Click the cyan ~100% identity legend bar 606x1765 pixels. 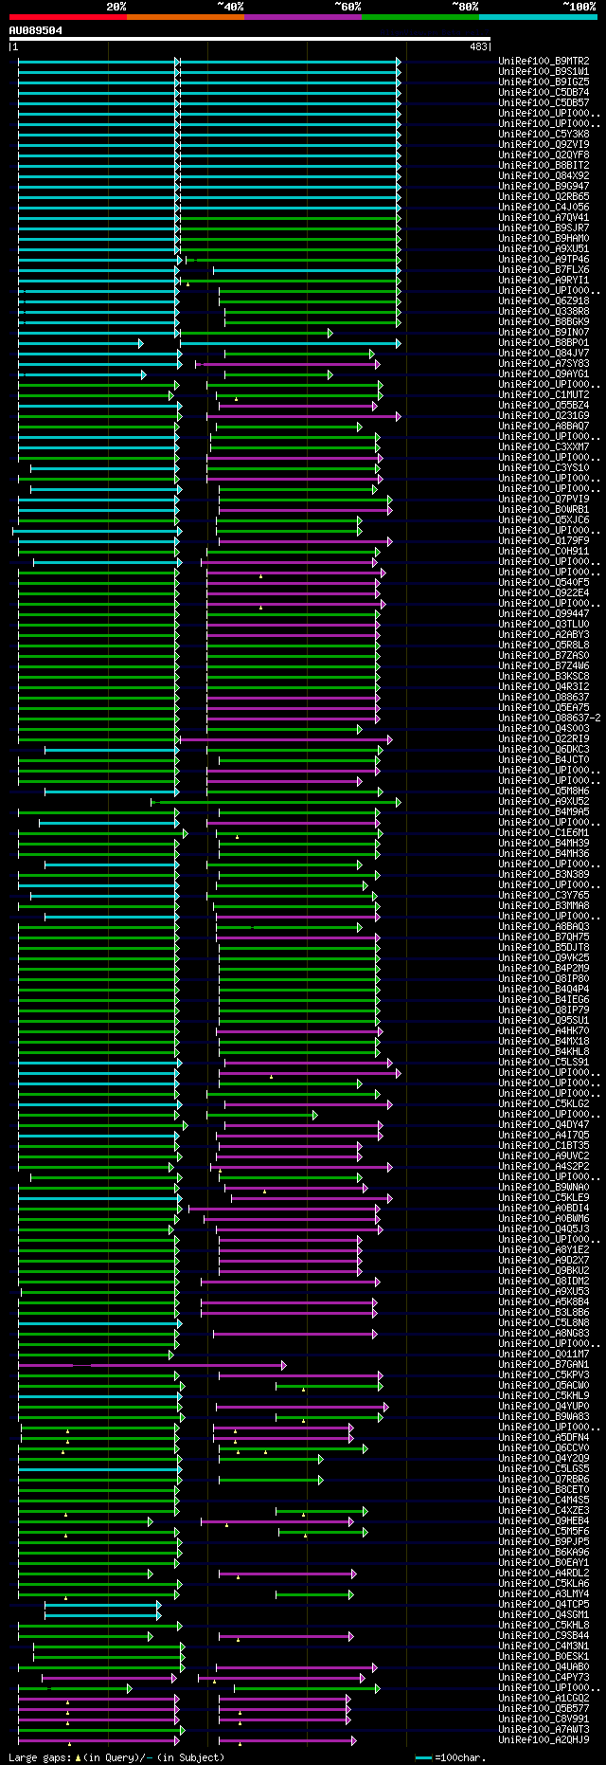tap(538, 16)
